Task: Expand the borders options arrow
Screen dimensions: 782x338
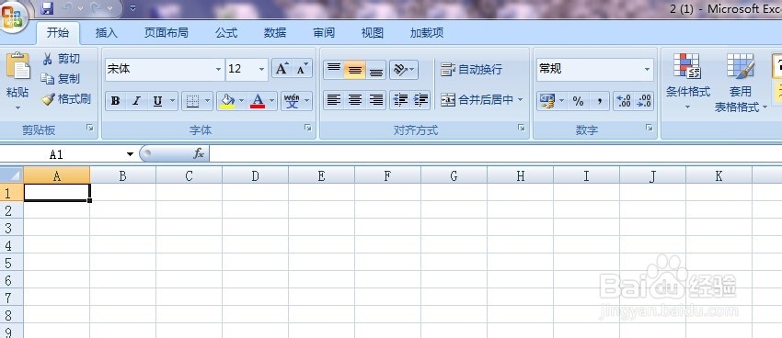Action: (x=208, y=101)
